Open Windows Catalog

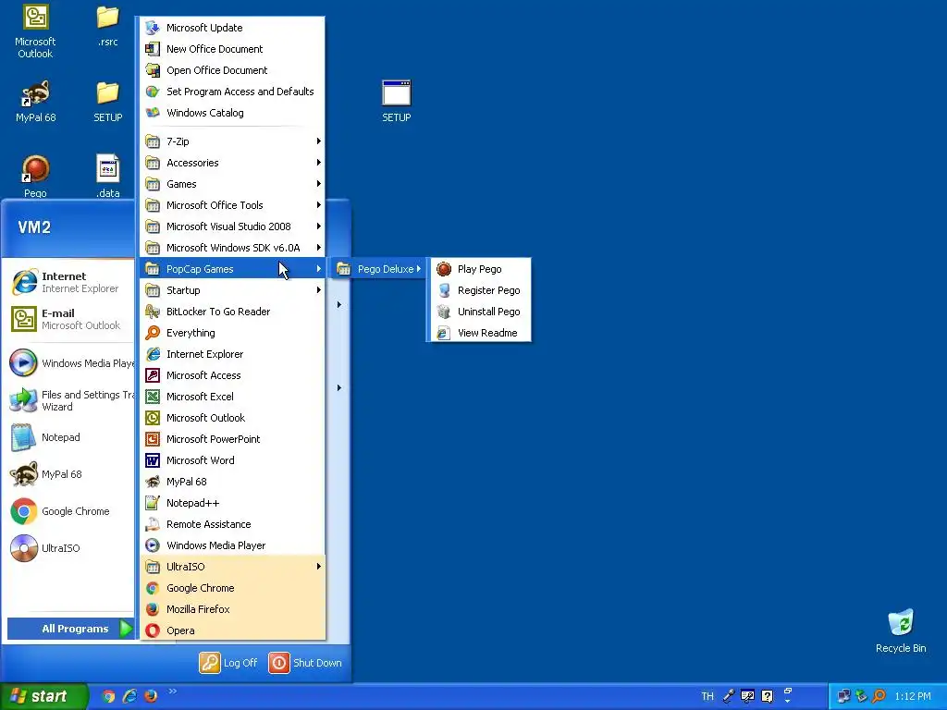coord(233,113)
